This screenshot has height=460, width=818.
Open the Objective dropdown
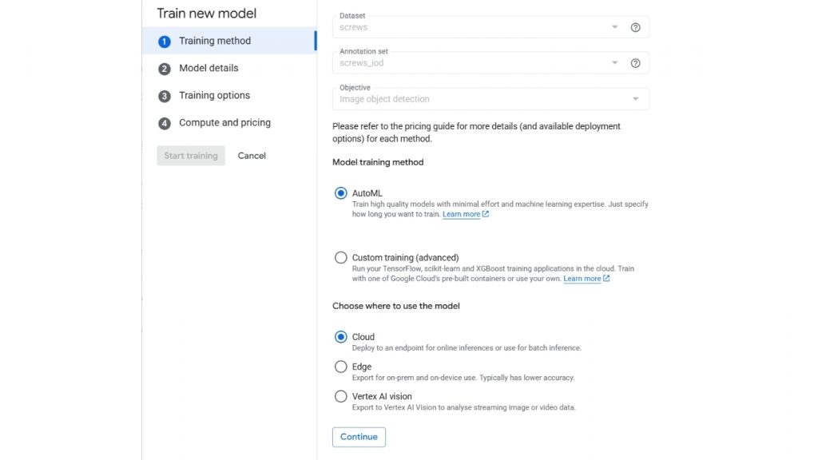(x=635, y=99)
